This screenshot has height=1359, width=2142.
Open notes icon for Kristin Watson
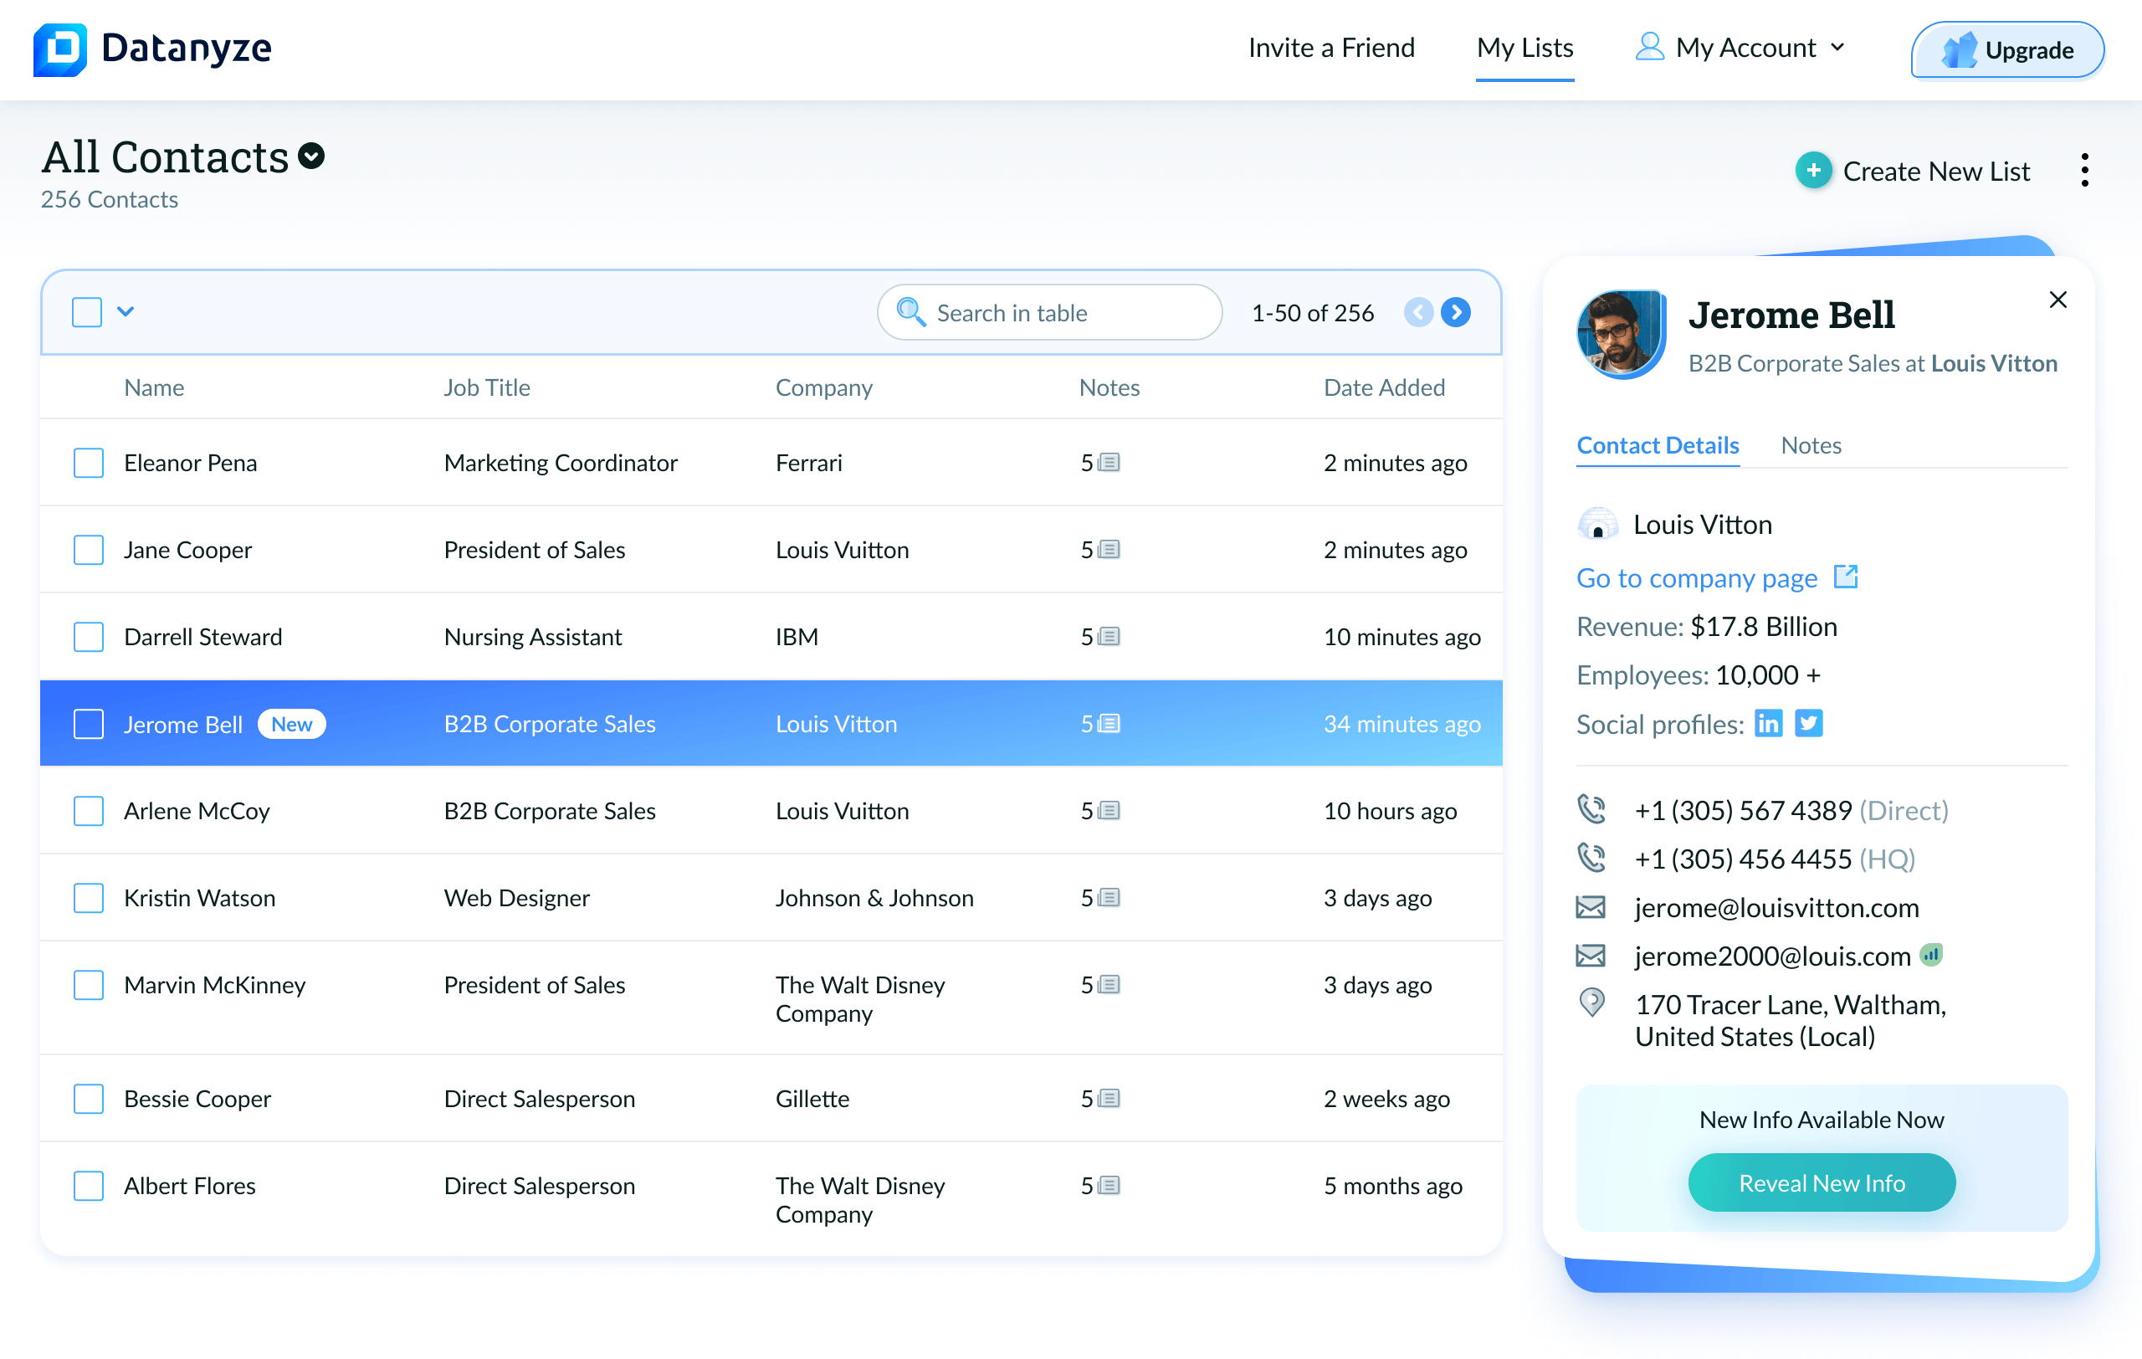click(1109, 898)
